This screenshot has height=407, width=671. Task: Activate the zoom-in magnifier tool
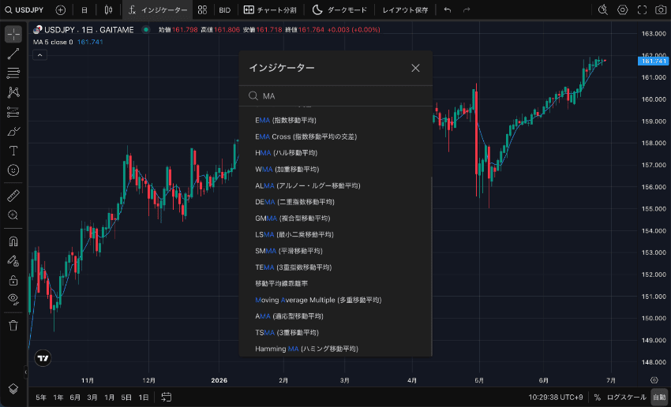[x=13, y=215]
